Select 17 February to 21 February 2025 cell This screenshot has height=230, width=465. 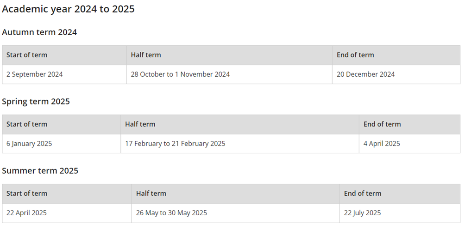point(240,144)
